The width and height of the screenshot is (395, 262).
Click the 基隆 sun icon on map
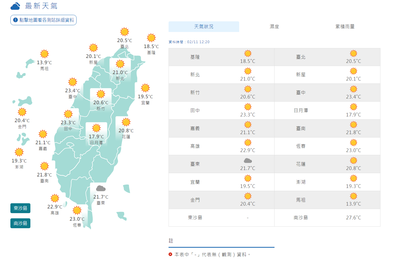(x=151, y=38)
